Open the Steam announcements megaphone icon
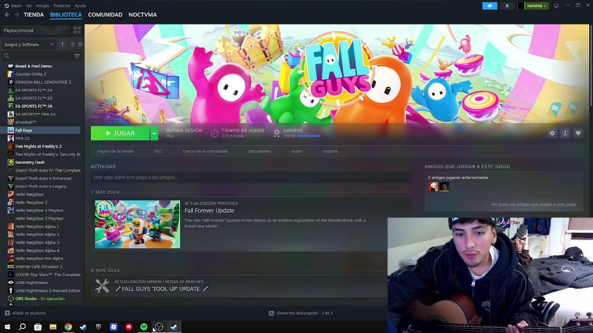Viewport: 593px width, 333px height. point(490,6)
